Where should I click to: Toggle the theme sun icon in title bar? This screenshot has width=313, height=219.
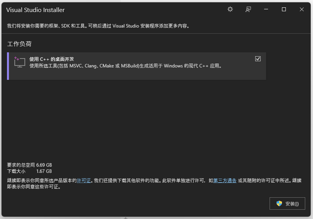click(230, 9)
